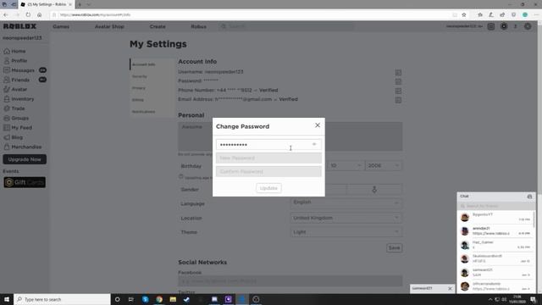The height and width of the screenshot is (305, 542).
Task: Open Avatar Shop in top navigation
Action: pyautogui.click(x=109, y=26)
